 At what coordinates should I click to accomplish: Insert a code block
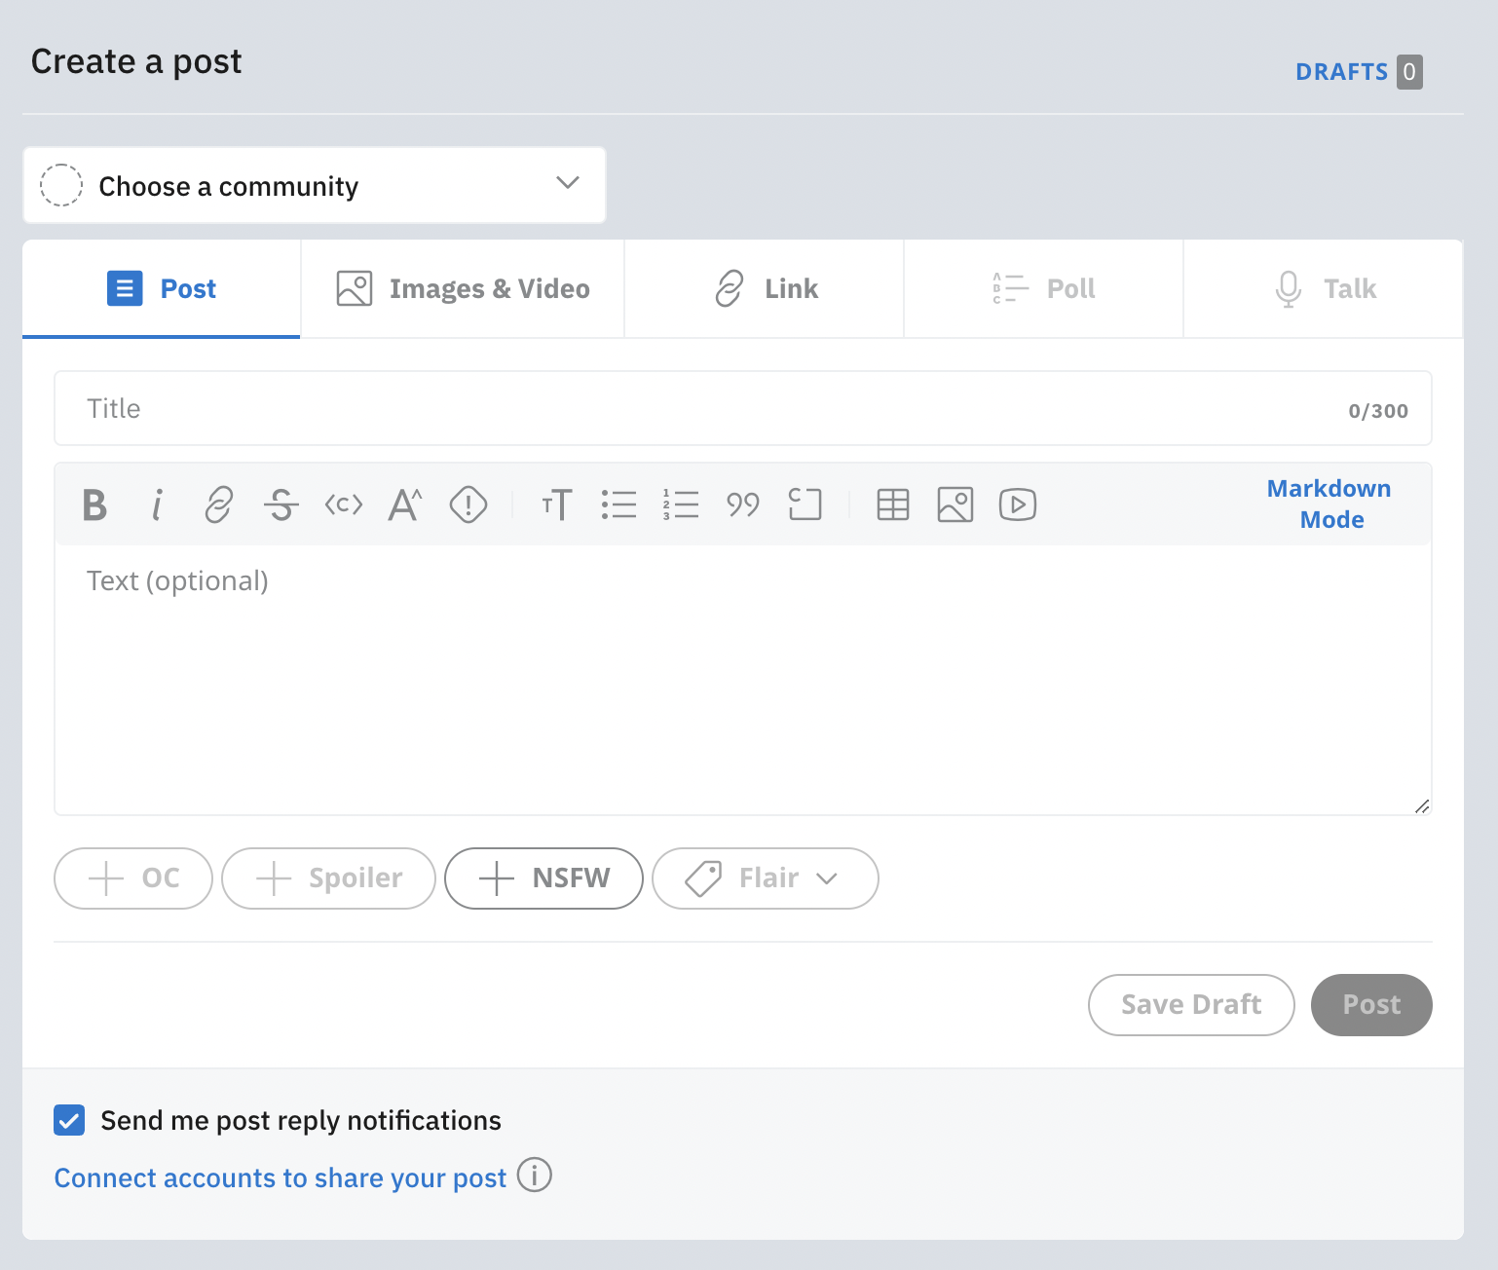click(x=805, y=504)
